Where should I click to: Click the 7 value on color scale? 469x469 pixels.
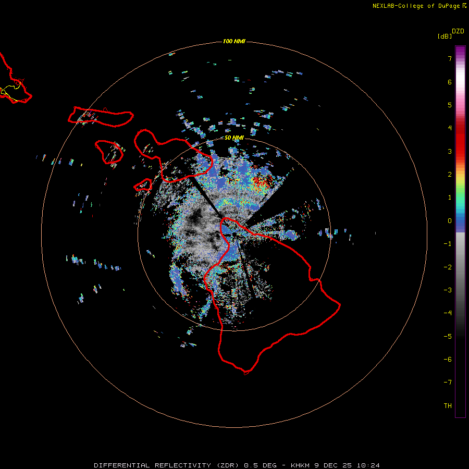[x=450, y=58]
